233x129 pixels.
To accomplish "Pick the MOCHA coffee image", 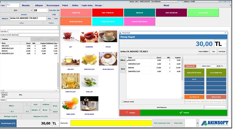I will tap(108, 36).
